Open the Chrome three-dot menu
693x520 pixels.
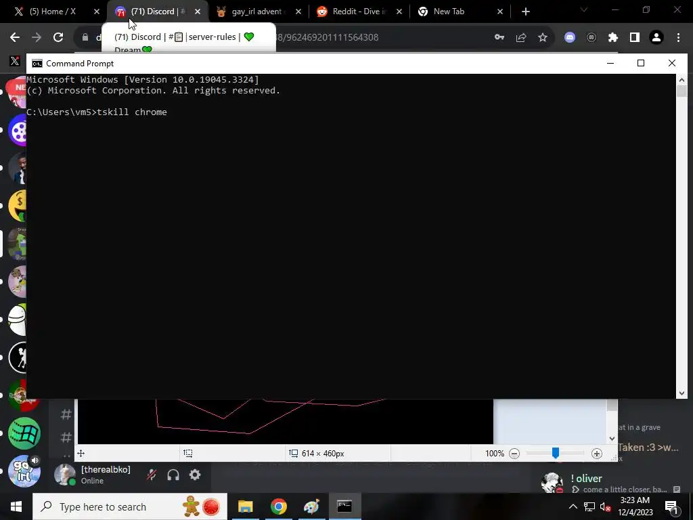678,37
